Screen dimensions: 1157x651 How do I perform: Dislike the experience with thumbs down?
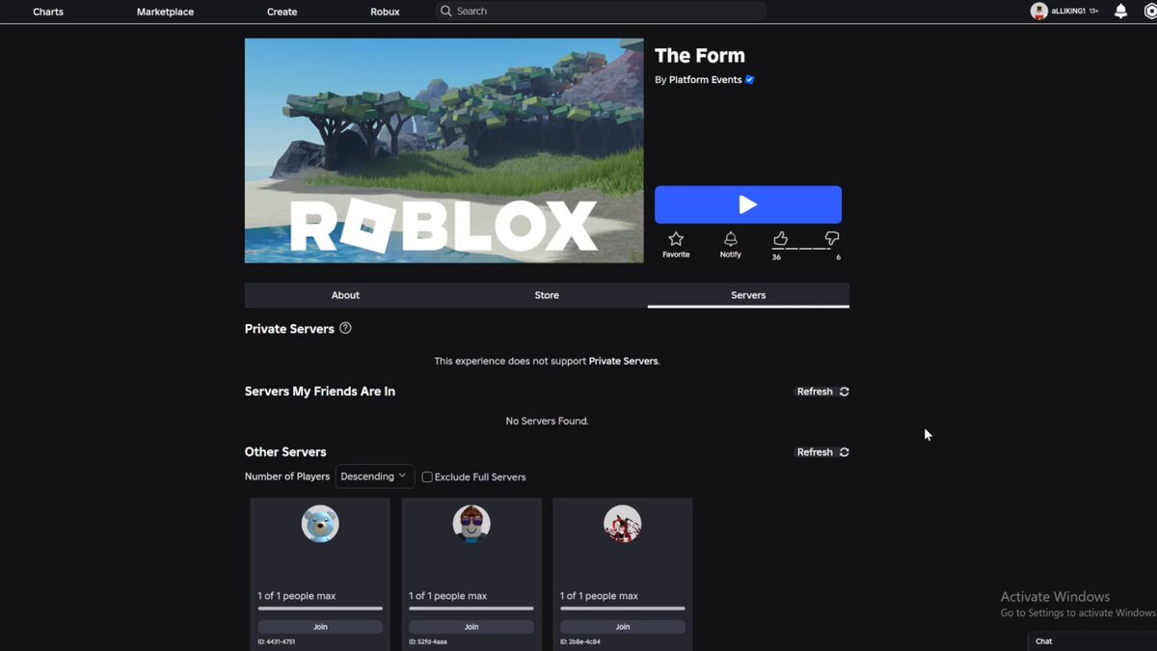[x=832, y=238]
